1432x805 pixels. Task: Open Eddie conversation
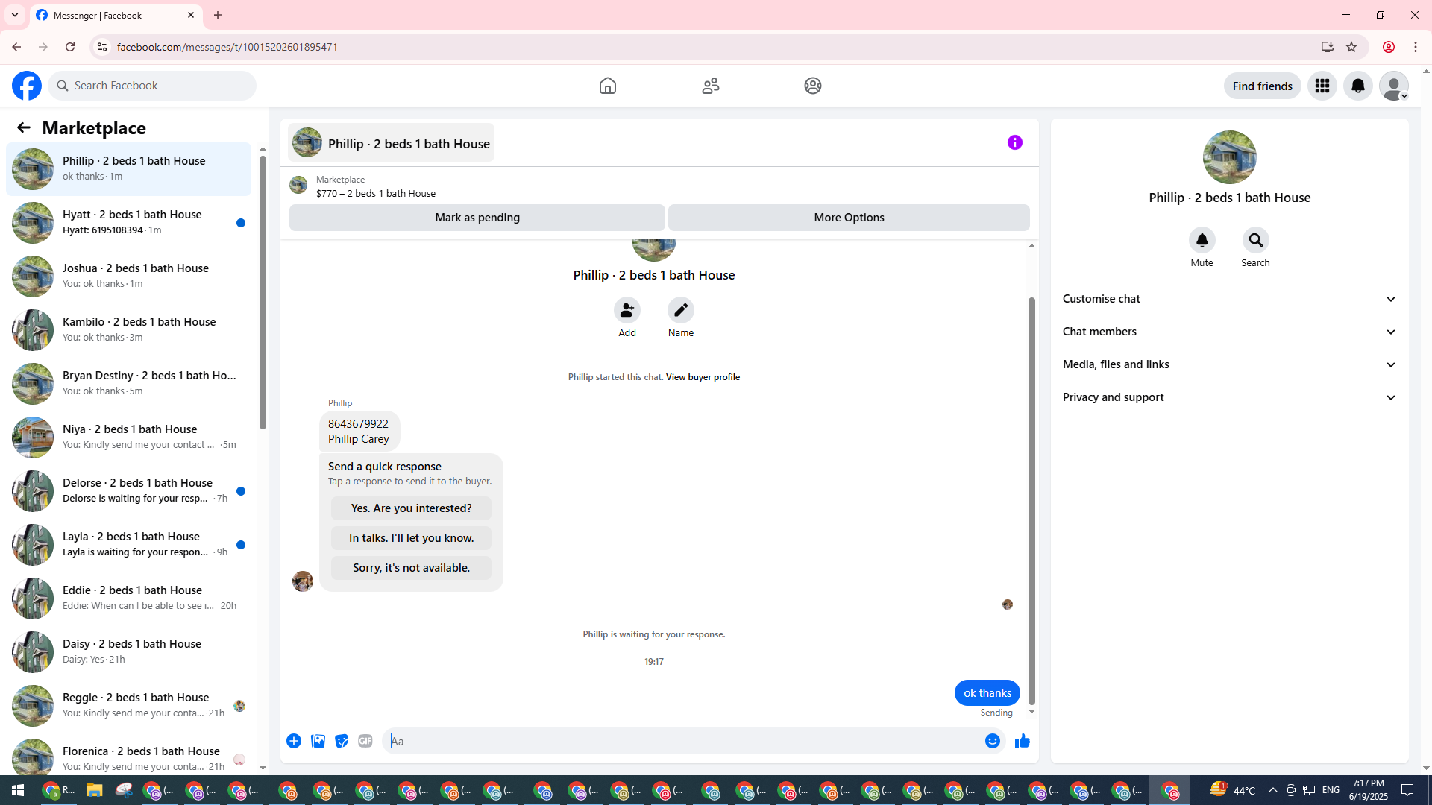coord(128,599)
